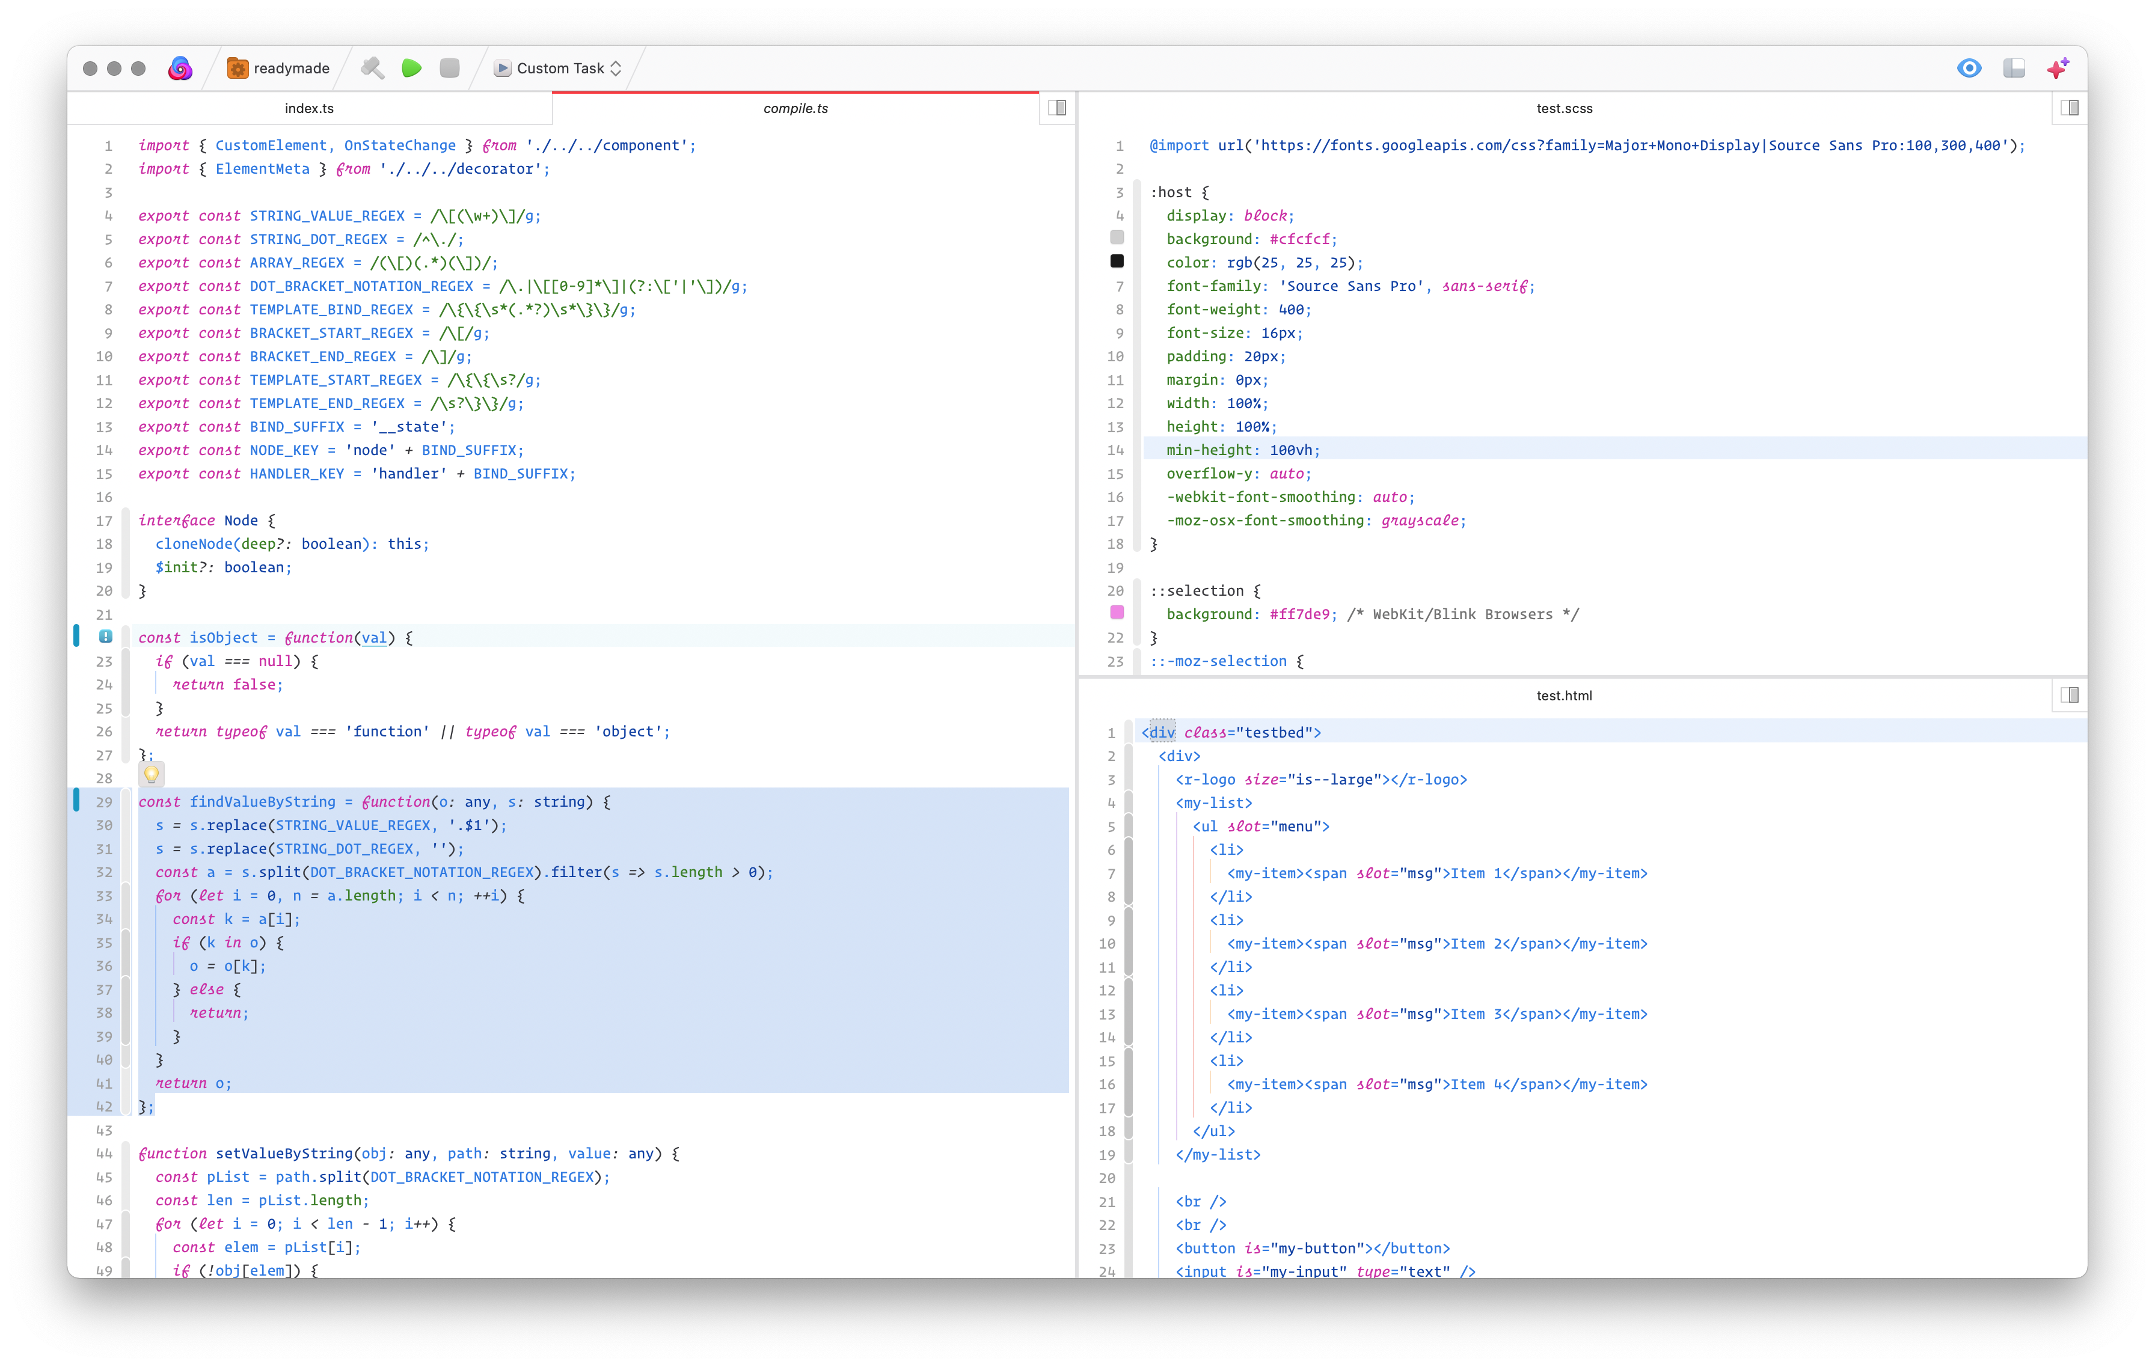Image resolution: width=2155 pixels, height=1367 pixels.
Task: Click the blue issue marker beside isObject line
Action: (106, 637)
